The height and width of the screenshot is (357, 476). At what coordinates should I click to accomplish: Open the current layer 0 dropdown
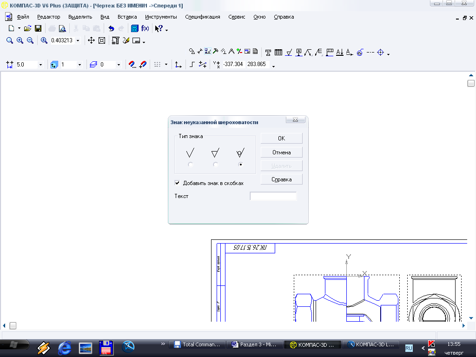tap(119, 65)
